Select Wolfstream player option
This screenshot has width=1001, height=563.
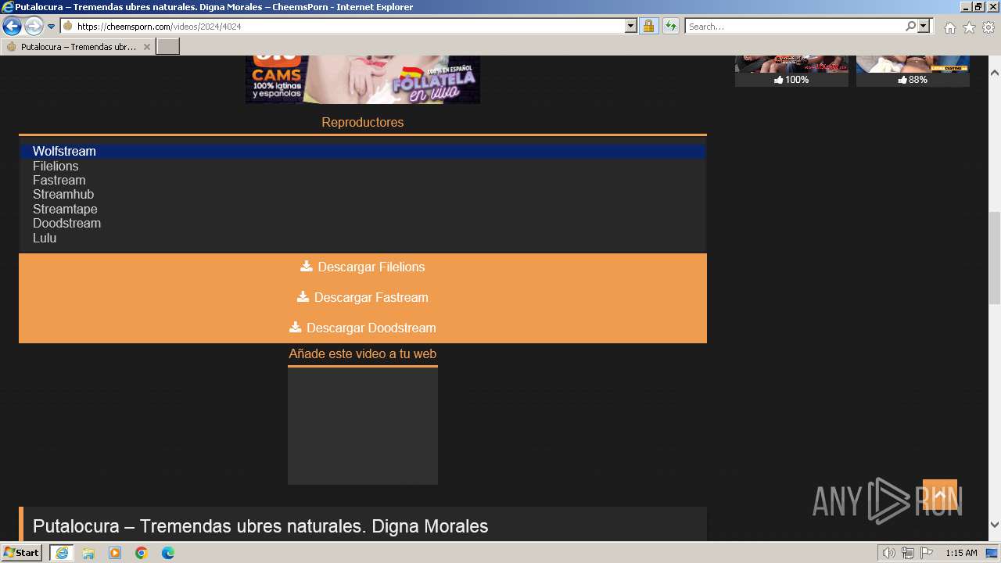[363, 151]
